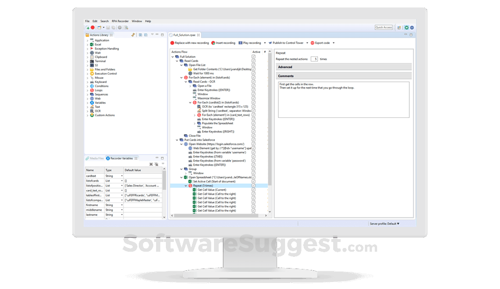
Task: Toggle Active checkbox for Full Solution row
Action: click(x=254, y=56)
